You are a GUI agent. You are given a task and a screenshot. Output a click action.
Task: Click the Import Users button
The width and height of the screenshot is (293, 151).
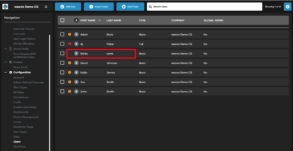pyautogui.click(x=99, y=7)
